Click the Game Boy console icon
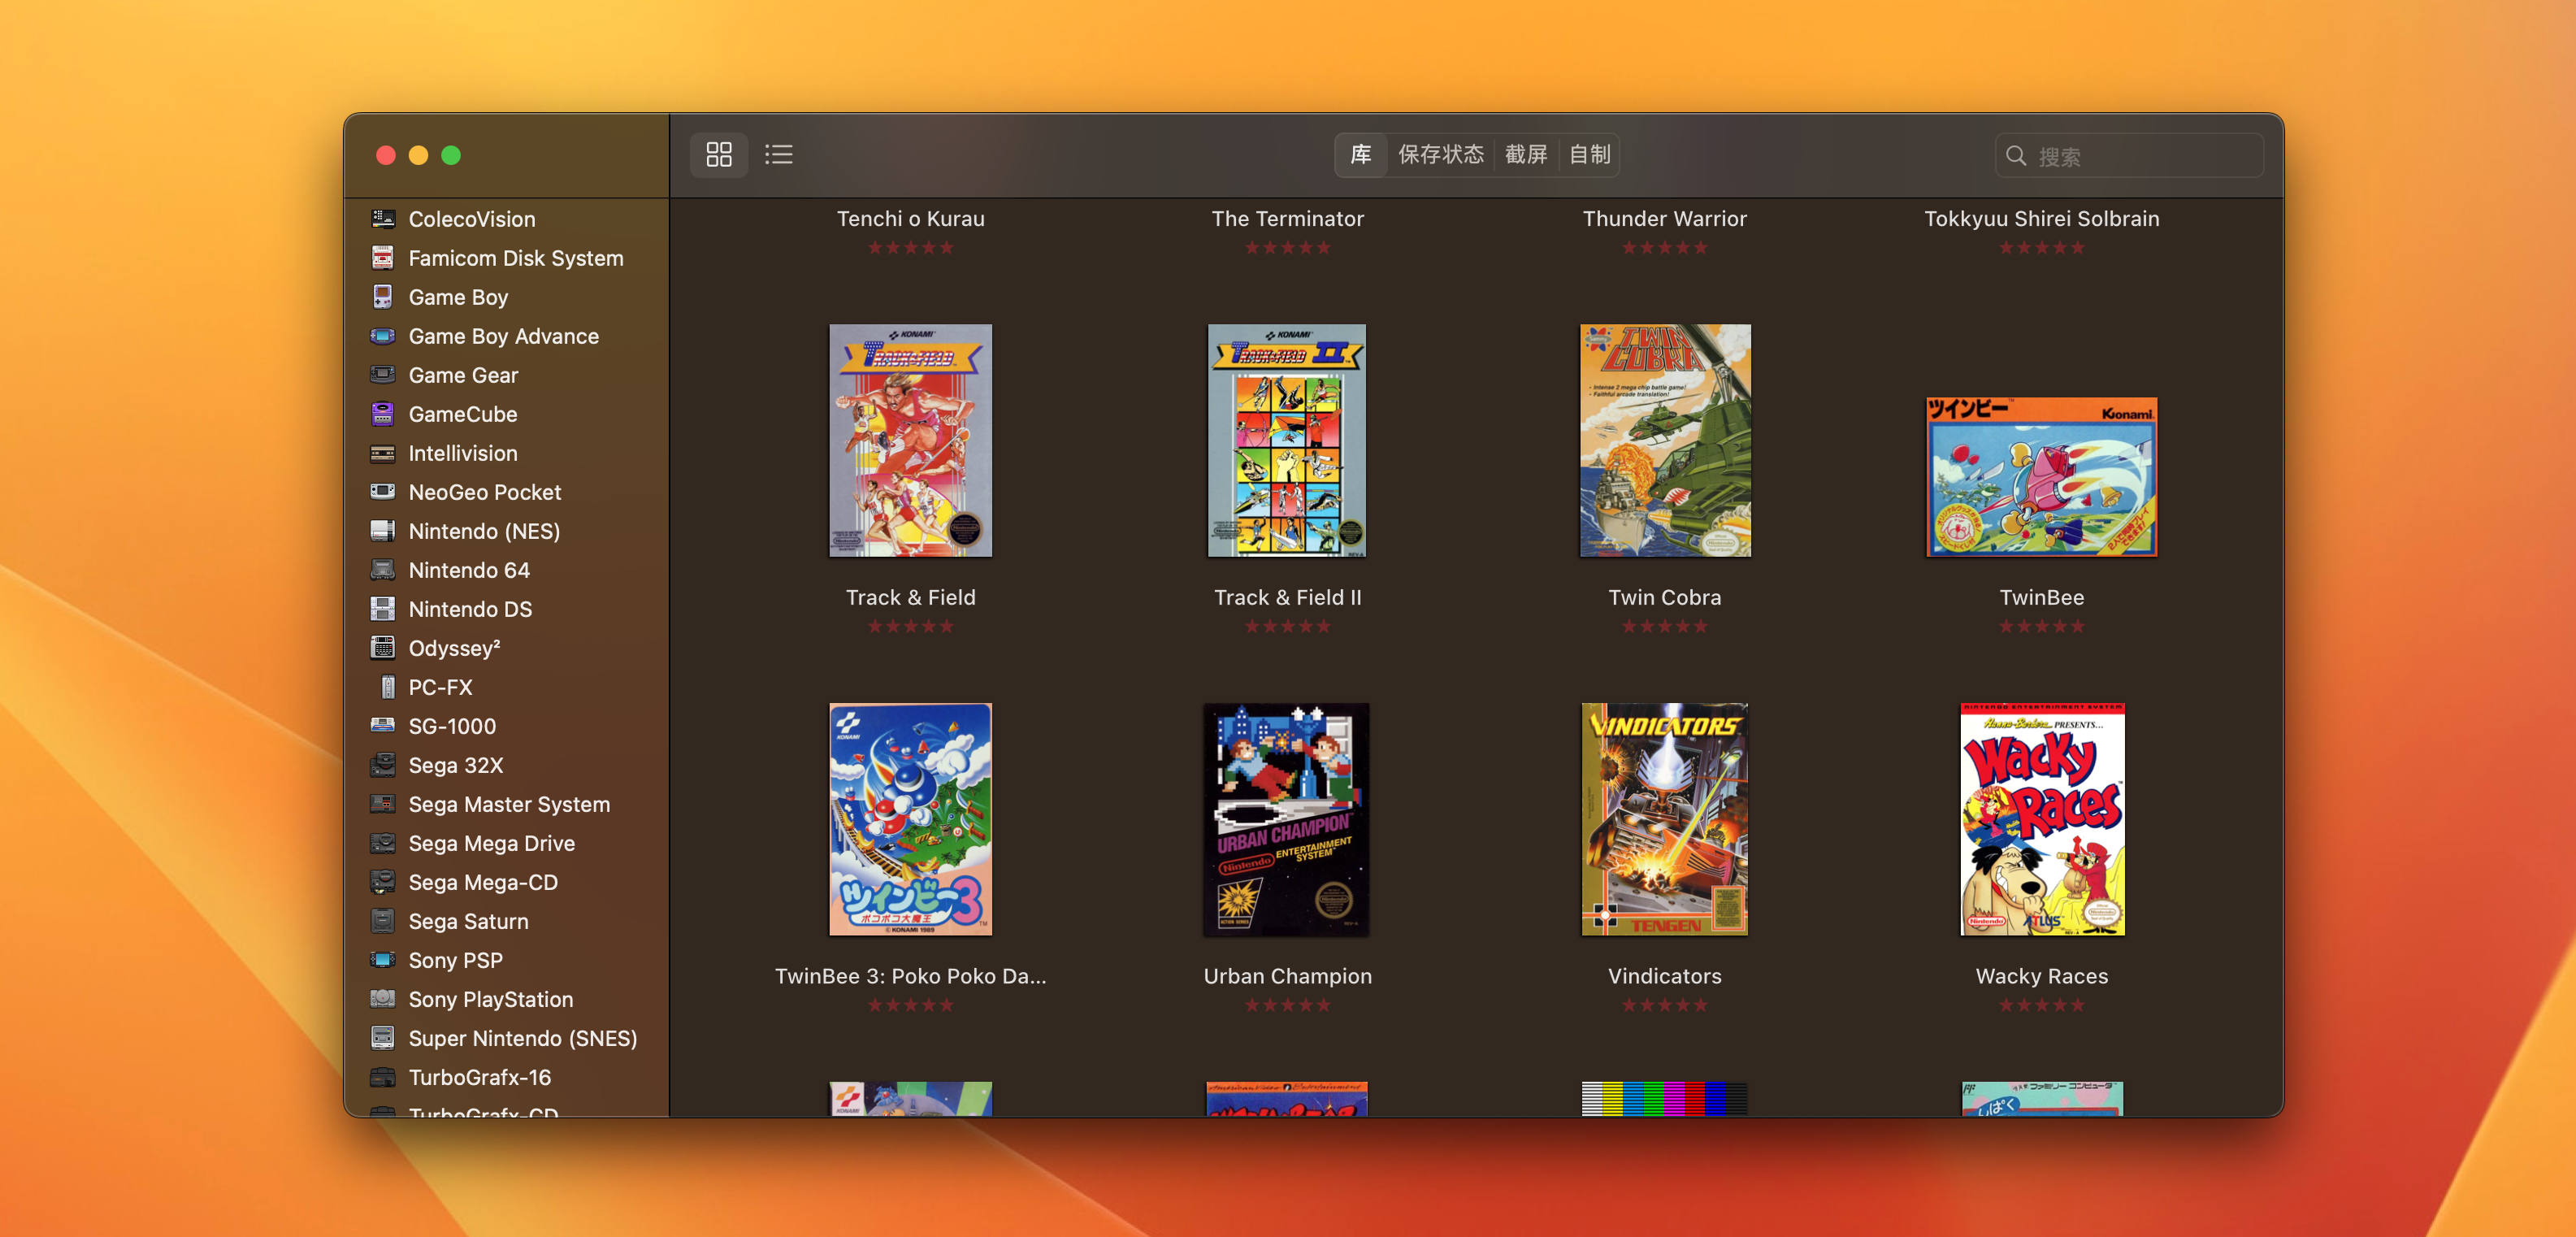This screenshot has height=1237, width=2576. [x=382, y=297]
